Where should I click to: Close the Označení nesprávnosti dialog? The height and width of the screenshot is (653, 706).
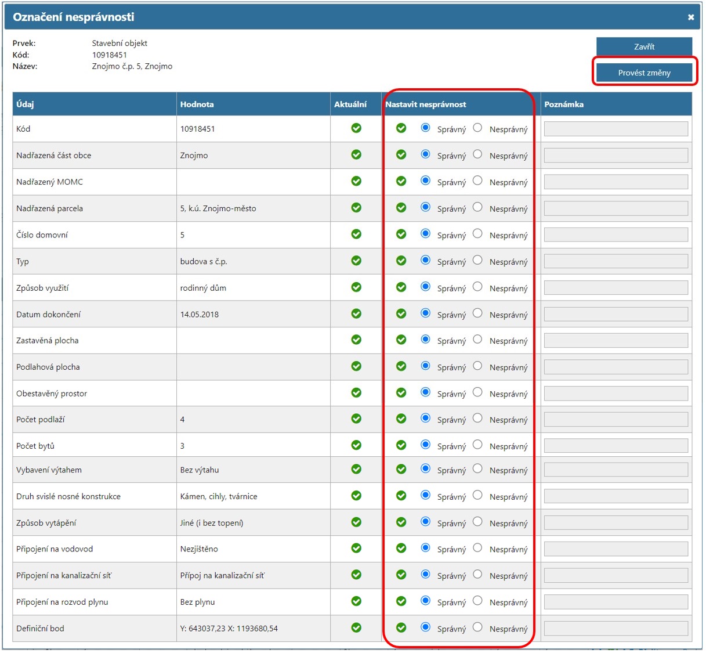pyautogui.click(x=690, y=17)
